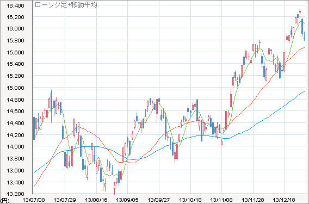Click the 16,000 price axis label
Screen dimensions: 309x204
(x=15, y=29)
